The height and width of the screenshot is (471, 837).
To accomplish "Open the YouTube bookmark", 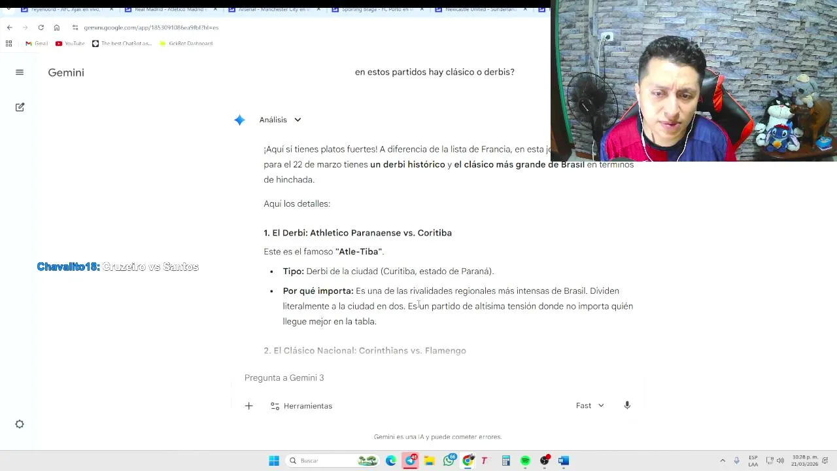I will (70, 43).
